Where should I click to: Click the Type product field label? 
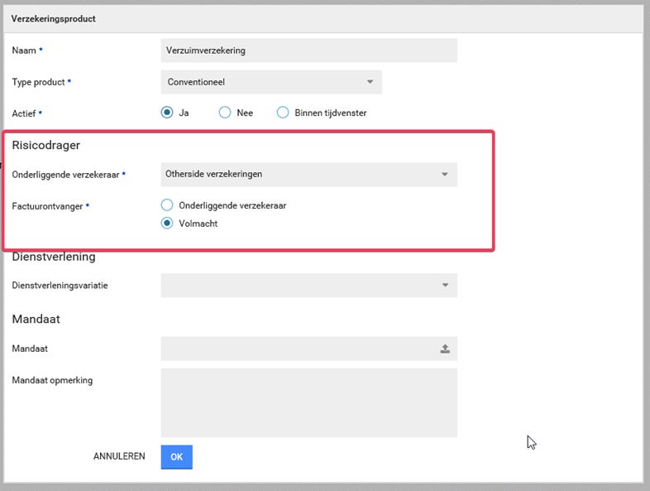[x=38, y=82]
